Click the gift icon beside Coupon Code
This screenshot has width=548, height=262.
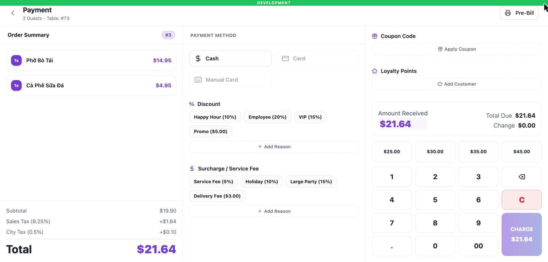[374, 36]
